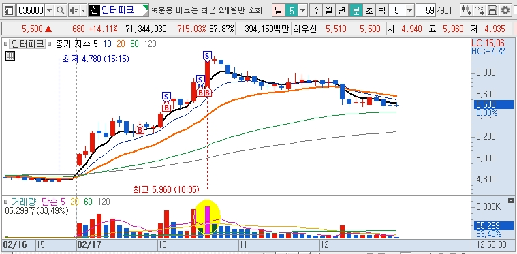The height and width of the screenshot is (254, 517).
Task: Click the stock search magnifier icon
Action: (61, 10)
